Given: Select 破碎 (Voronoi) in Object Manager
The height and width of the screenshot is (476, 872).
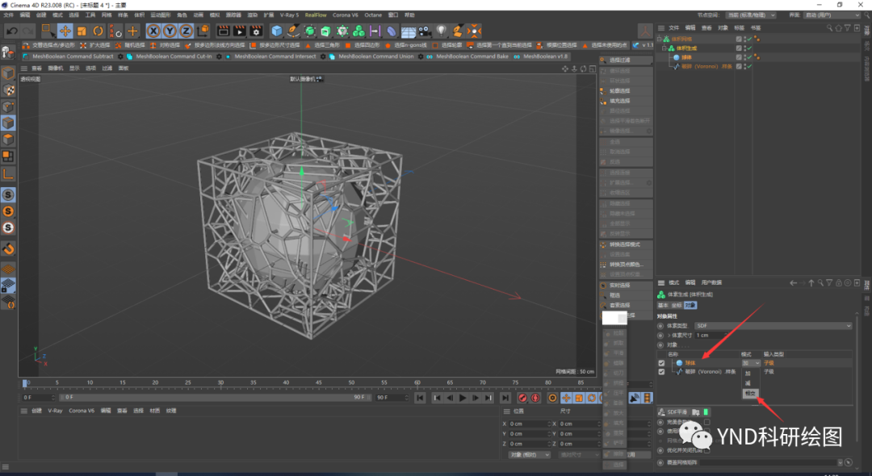Looking at the screenshot, I should pos(706,66).
